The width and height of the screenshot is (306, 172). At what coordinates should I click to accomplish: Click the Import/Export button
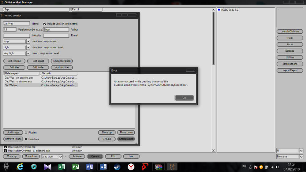click(x=290, y=70)
